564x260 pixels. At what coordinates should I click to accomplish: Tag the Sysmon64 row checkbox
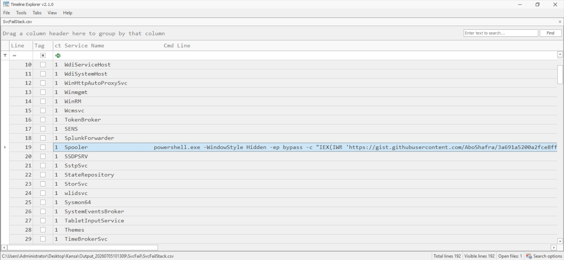(43, 202)
